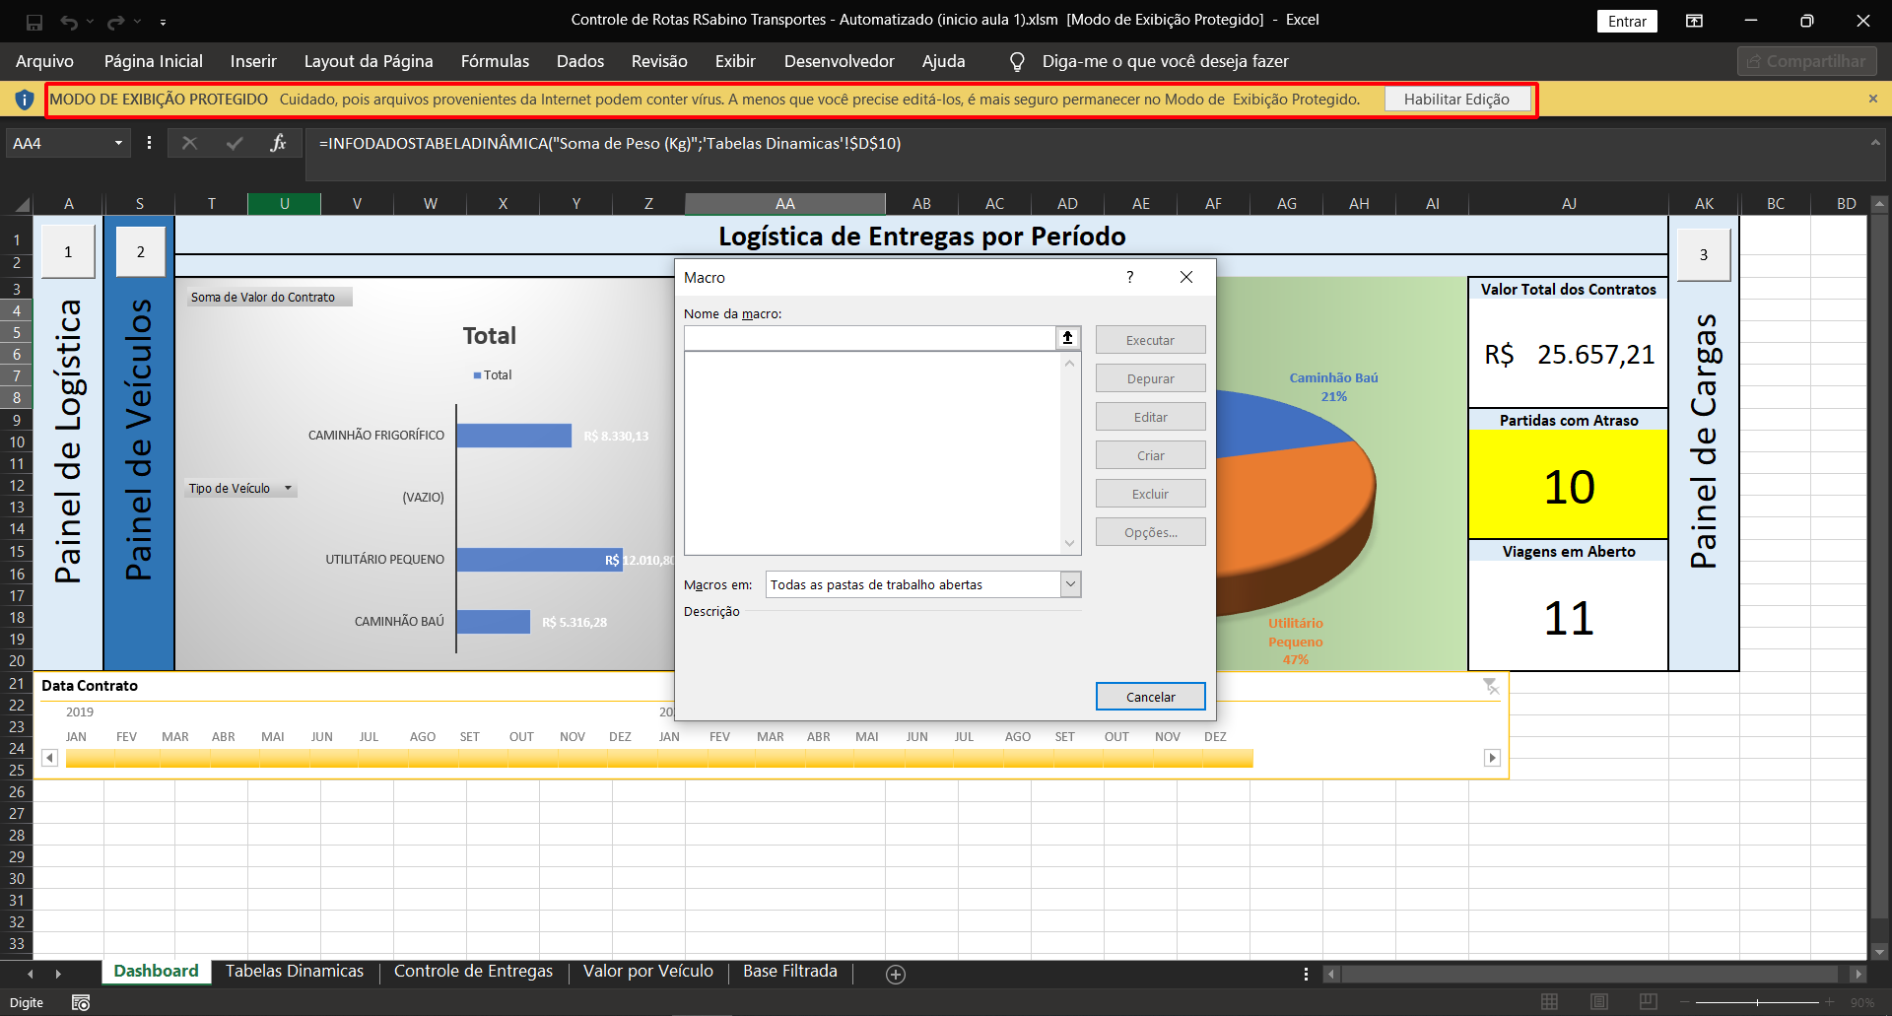
Task: Switch to Valor por Veículo sheet
Action: click(647, 972)
